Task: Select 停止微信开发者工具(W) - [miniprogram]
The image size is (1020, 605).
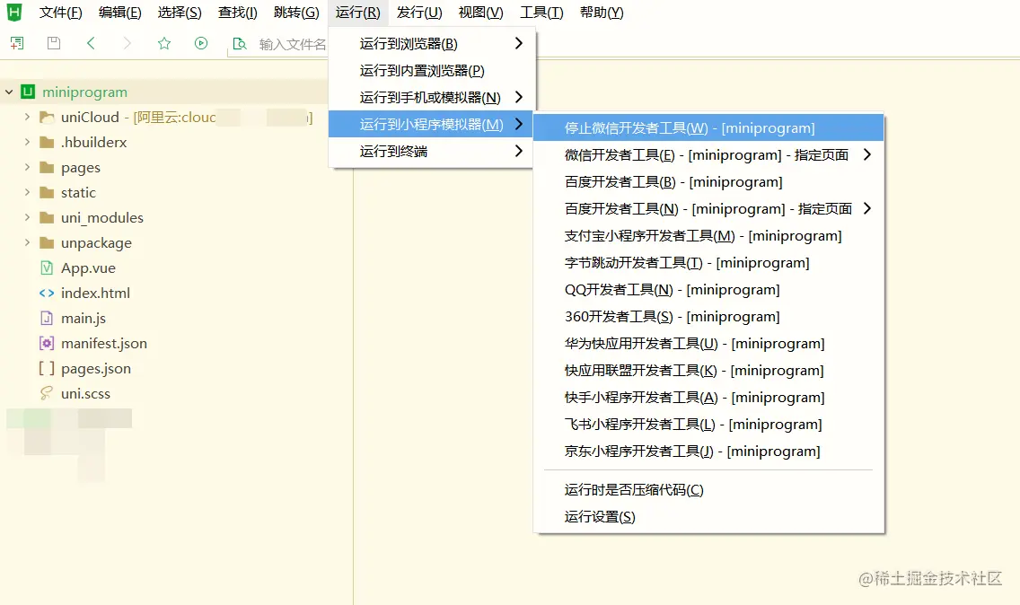Action: (x=708, y=128)
